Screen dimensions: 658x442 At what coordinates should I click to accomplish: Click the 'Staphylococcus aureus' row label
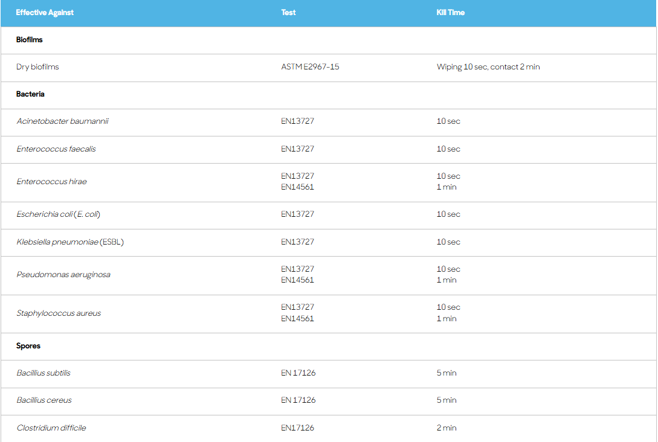[59, 313]
